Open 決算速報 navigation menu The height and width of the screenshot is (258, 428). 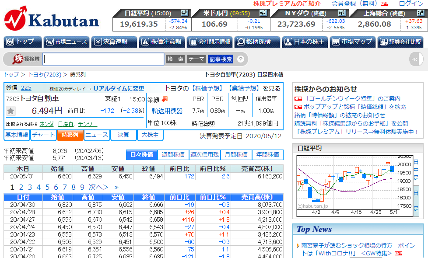114,42
